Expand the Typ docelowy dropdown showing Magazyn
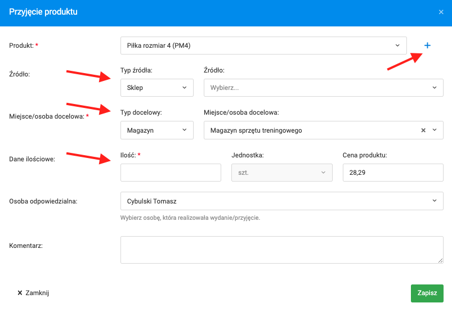Screen dimensions: 452x312 [156, 130]
